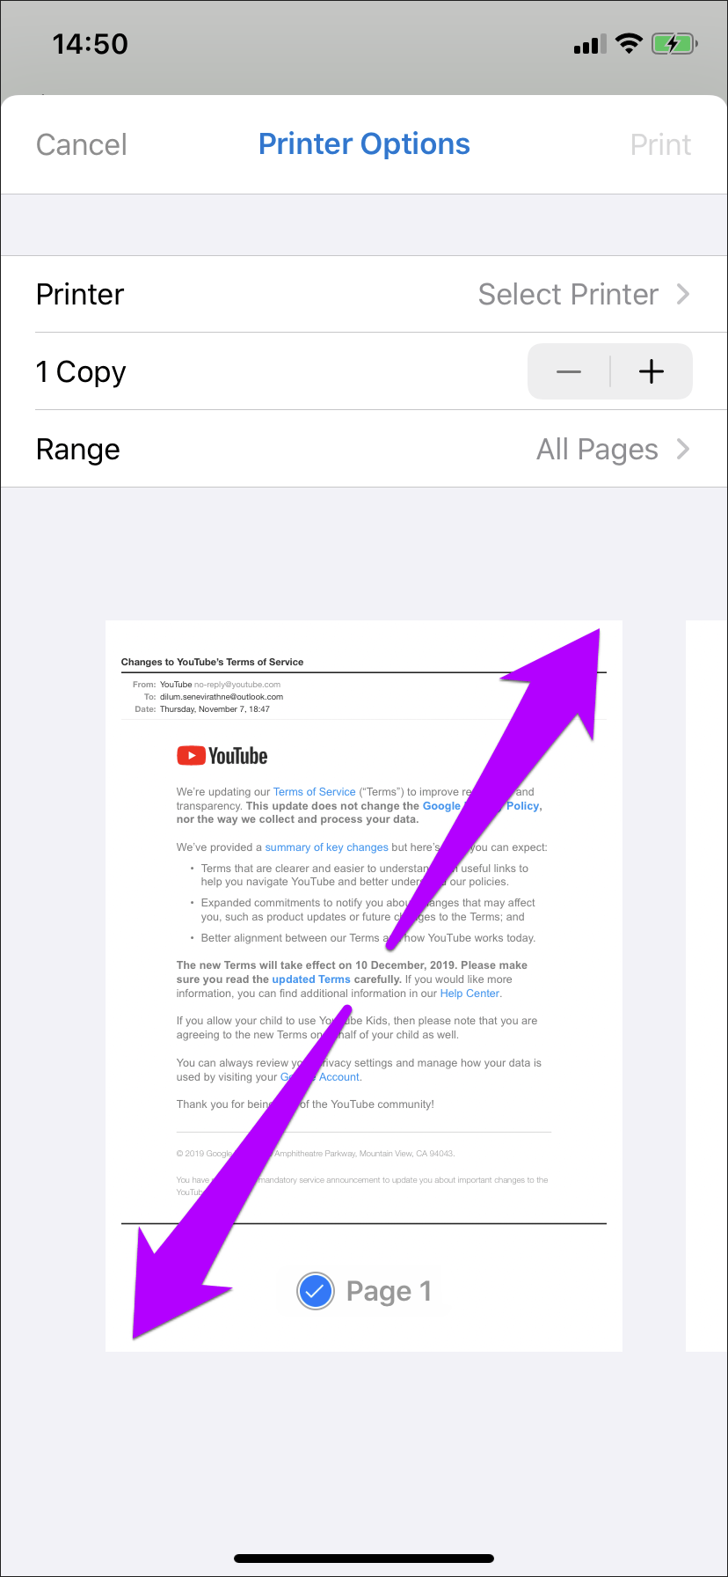Tap the Terms of Service link in preview
The height and width of the screenshot is (1577, 728).
pyautogui.click(x=315, y=792)
